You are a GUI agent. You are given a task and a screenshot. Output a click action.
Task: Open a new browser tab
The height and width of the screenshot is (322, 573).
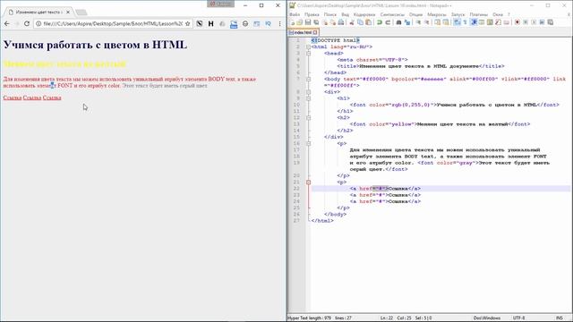click(x=81, y=13)
